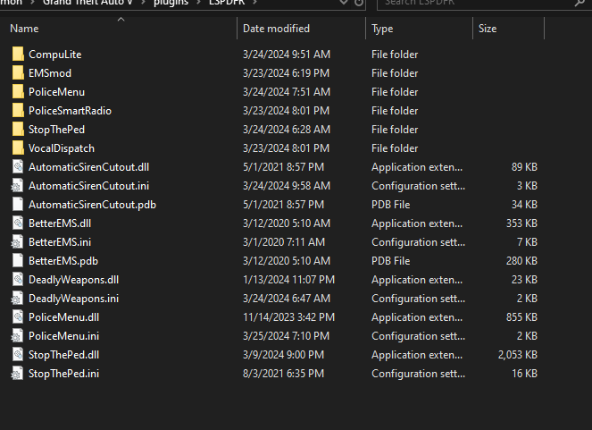The height and width of the screenshot is (430, 592).
Task: Select the StopThePed folder name
Action: point(57,130)
